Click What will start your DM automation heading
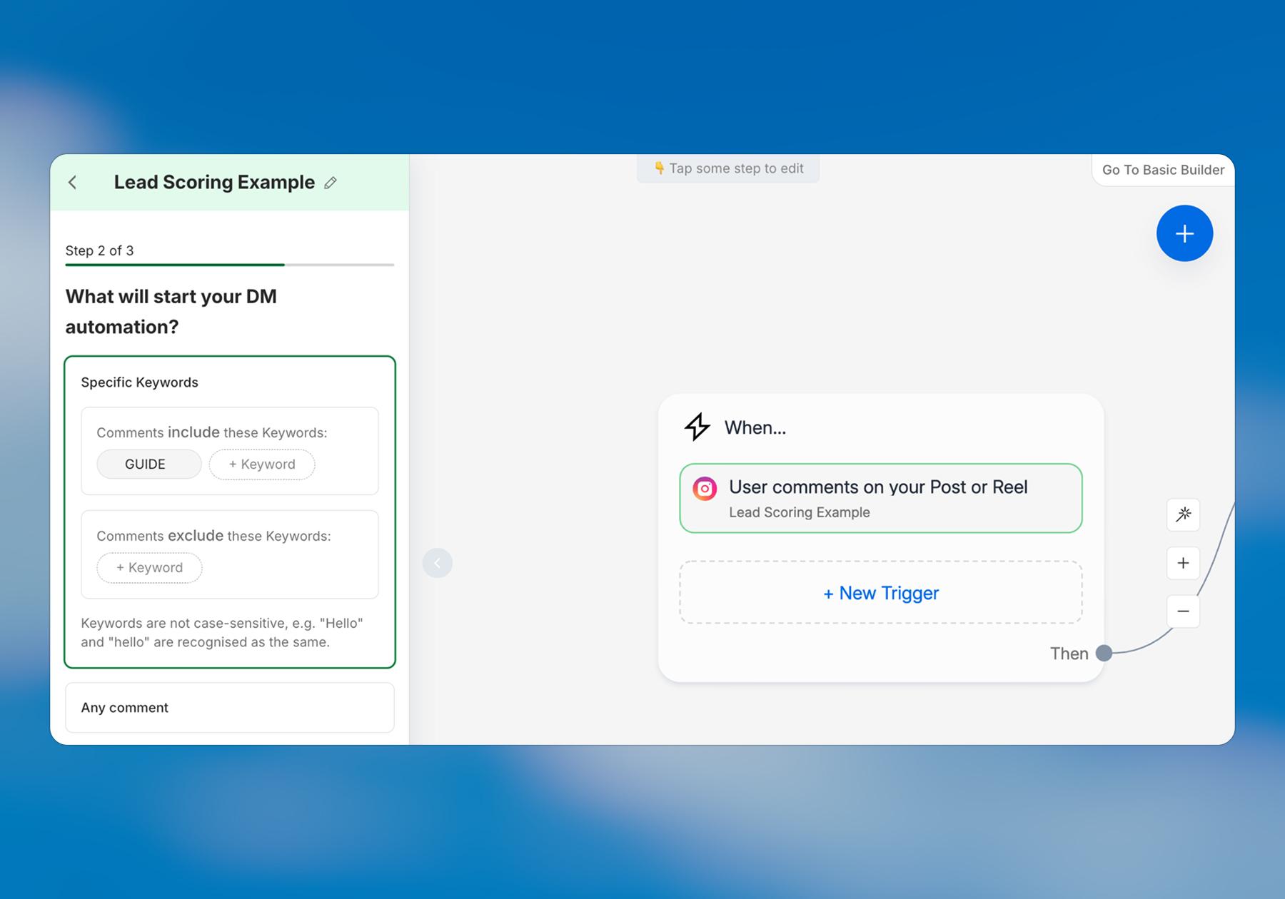1285x899 pixels. pos(171,311)
